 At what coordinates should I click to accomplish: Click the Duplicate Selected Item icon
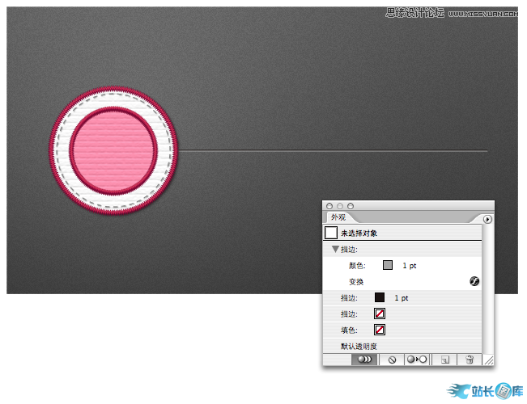pos(444,360)
